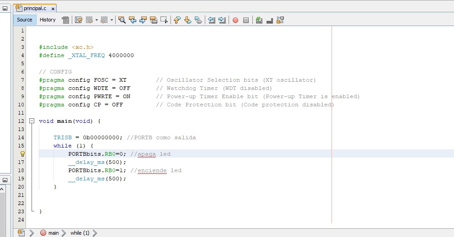Screen dimensions: 454x237
Task: Click the gray document icon beside History
Action: click(x=66, y=20)
